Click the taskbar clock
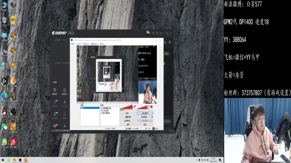291x163 pixels. pos(213,160)
